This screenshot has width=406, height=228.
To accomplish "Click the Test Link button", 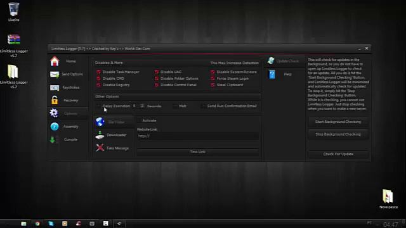I will (x=198, y=152).
